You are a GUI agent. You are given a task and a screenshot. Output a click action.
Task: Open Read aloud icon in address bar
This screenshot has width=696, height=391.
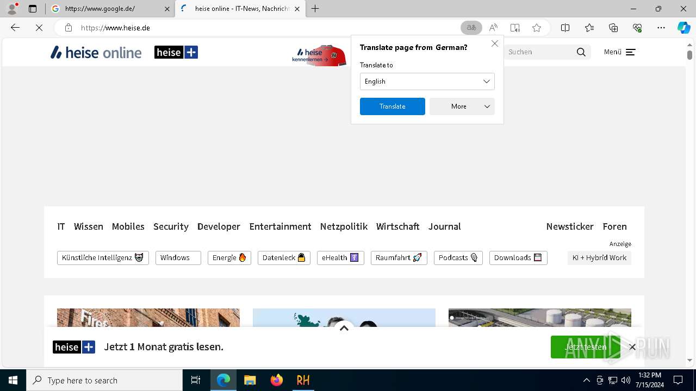[x=493, y=28]
